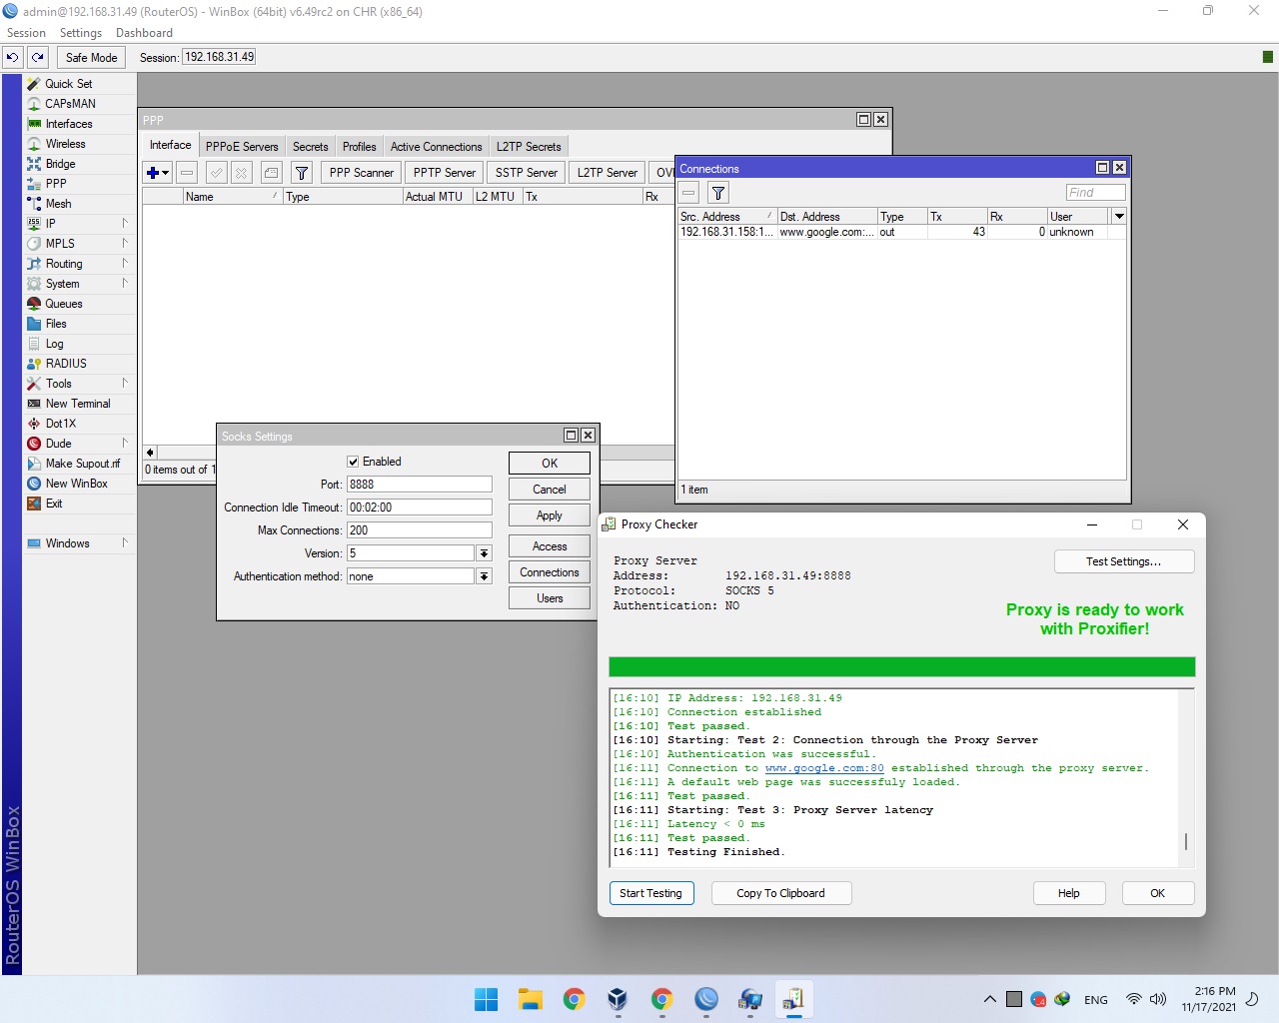Click the Access button in Socks Settings
The image size is (1279, 1023).
[x=550, y=546]
